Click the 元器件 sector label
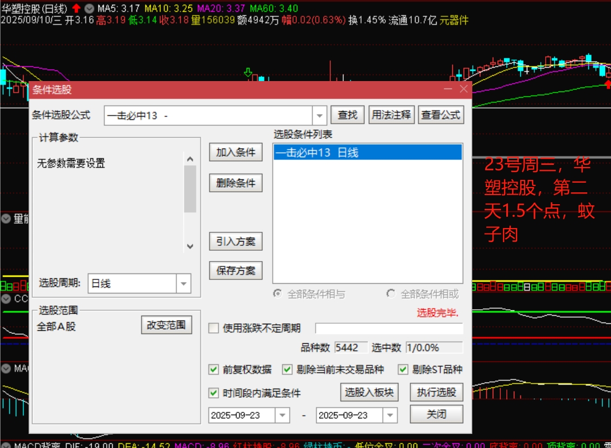611x448 pixels. (454, 20)
